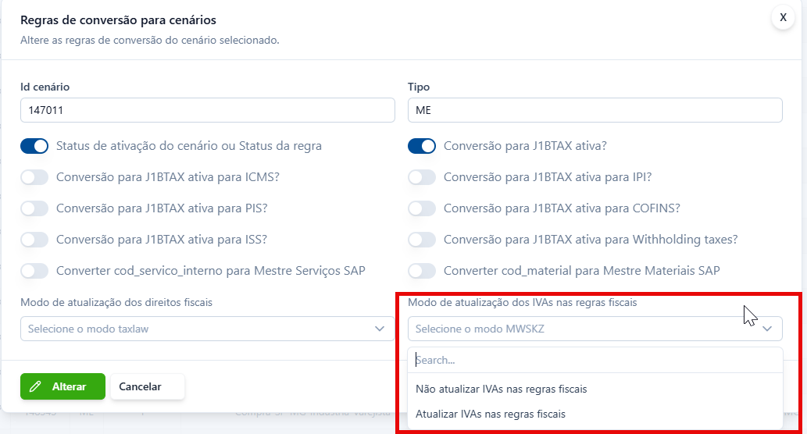Open the Selecione o modo MWSKZ dropdown
The image size is (807, 434).
tap(595, 329)
